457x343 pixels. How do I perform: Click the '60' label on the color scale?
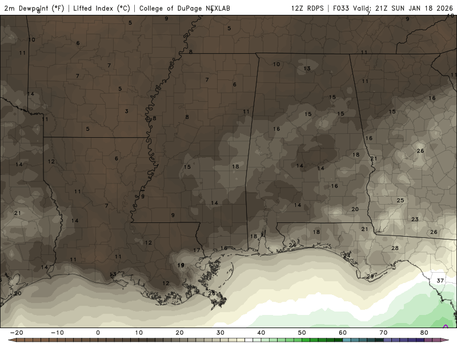pos(343,333)
